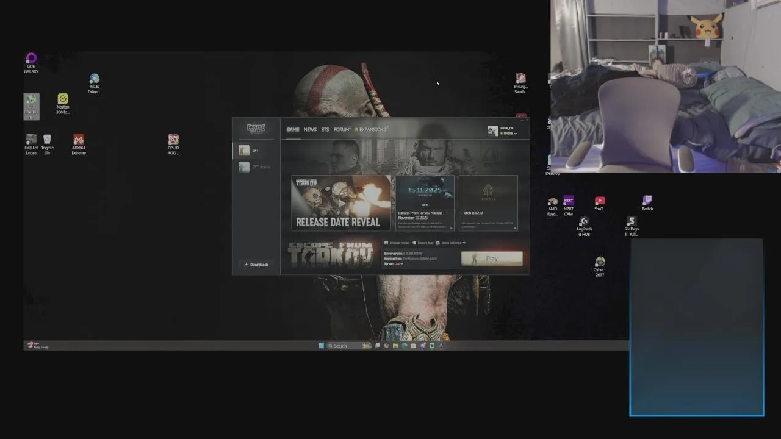This screenshot has width=781, height=439.
Task: Open the GOG GALAXY desktop shortcut
Action: 31,63
